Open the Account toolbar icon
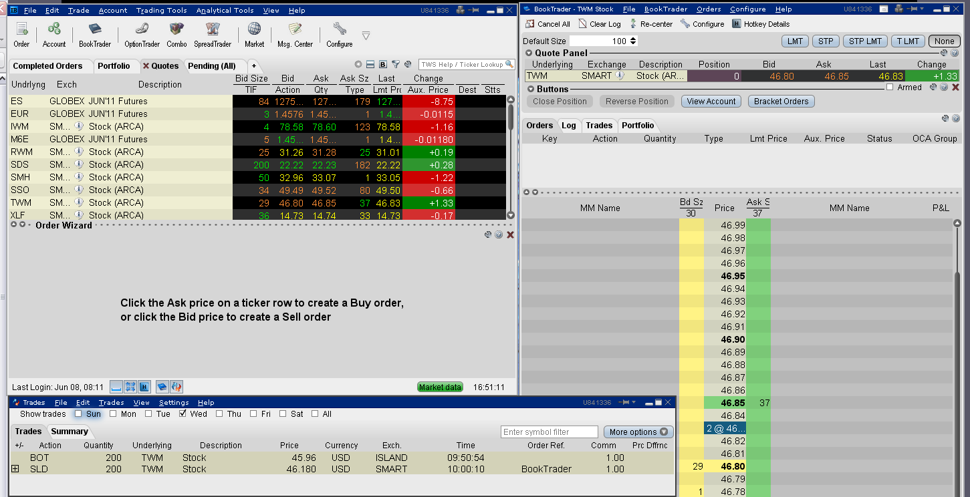This screenshot has width=970, height=497. tap(54, 34)
